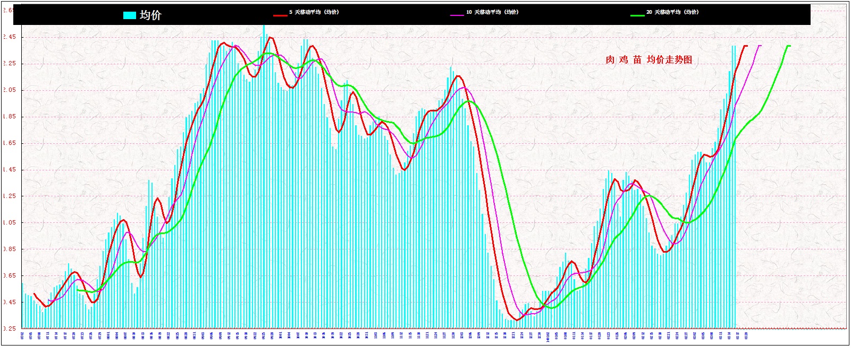Screen dimensions: 851x354
Task: Click the first X-axis date label 0702
Action: coord(22,336)
